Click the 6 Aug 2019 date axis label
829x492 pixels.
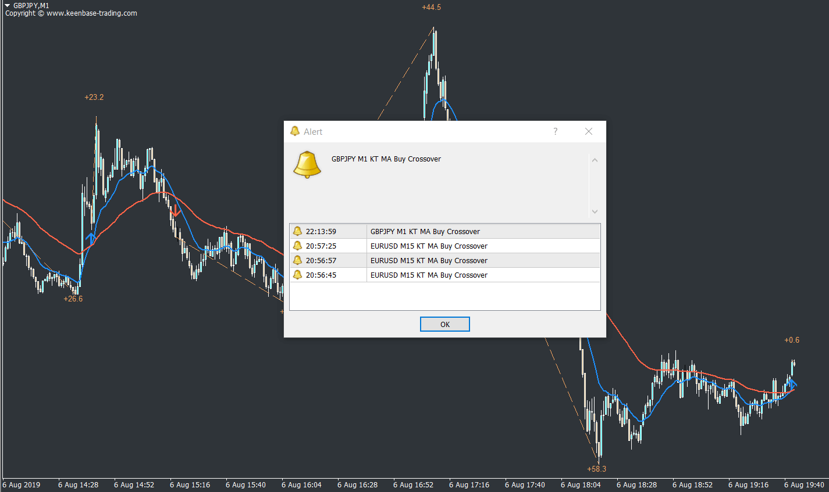coord(22,484)
